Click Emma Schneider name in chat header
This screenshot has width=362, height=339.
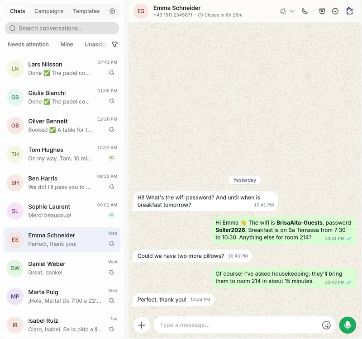[177, 8]
